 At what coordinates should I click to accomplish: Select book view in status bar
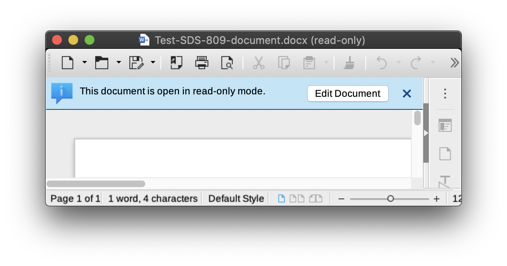(x=316, y=198)
